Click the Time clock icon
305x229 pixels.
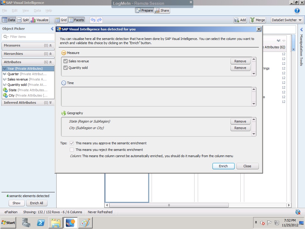64,83
